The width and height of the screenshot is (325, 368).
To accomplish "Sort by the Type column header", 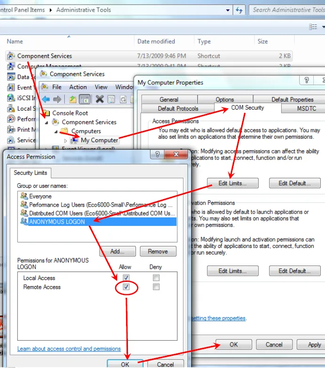I will pyautogui.click(x=224, y=41).
